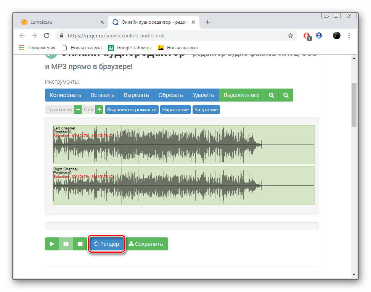Click inside the Left Channel waveform

coord(183,145)
